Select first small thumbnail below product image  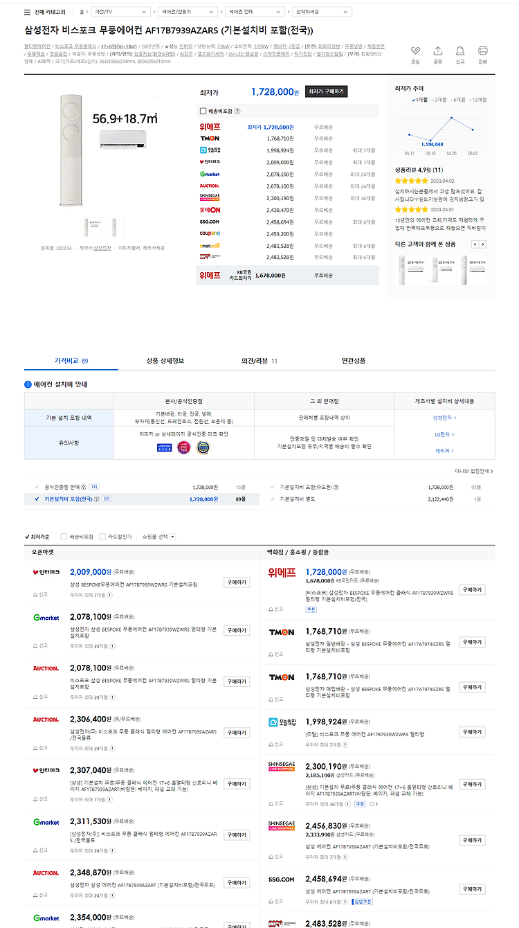(92, 227)
